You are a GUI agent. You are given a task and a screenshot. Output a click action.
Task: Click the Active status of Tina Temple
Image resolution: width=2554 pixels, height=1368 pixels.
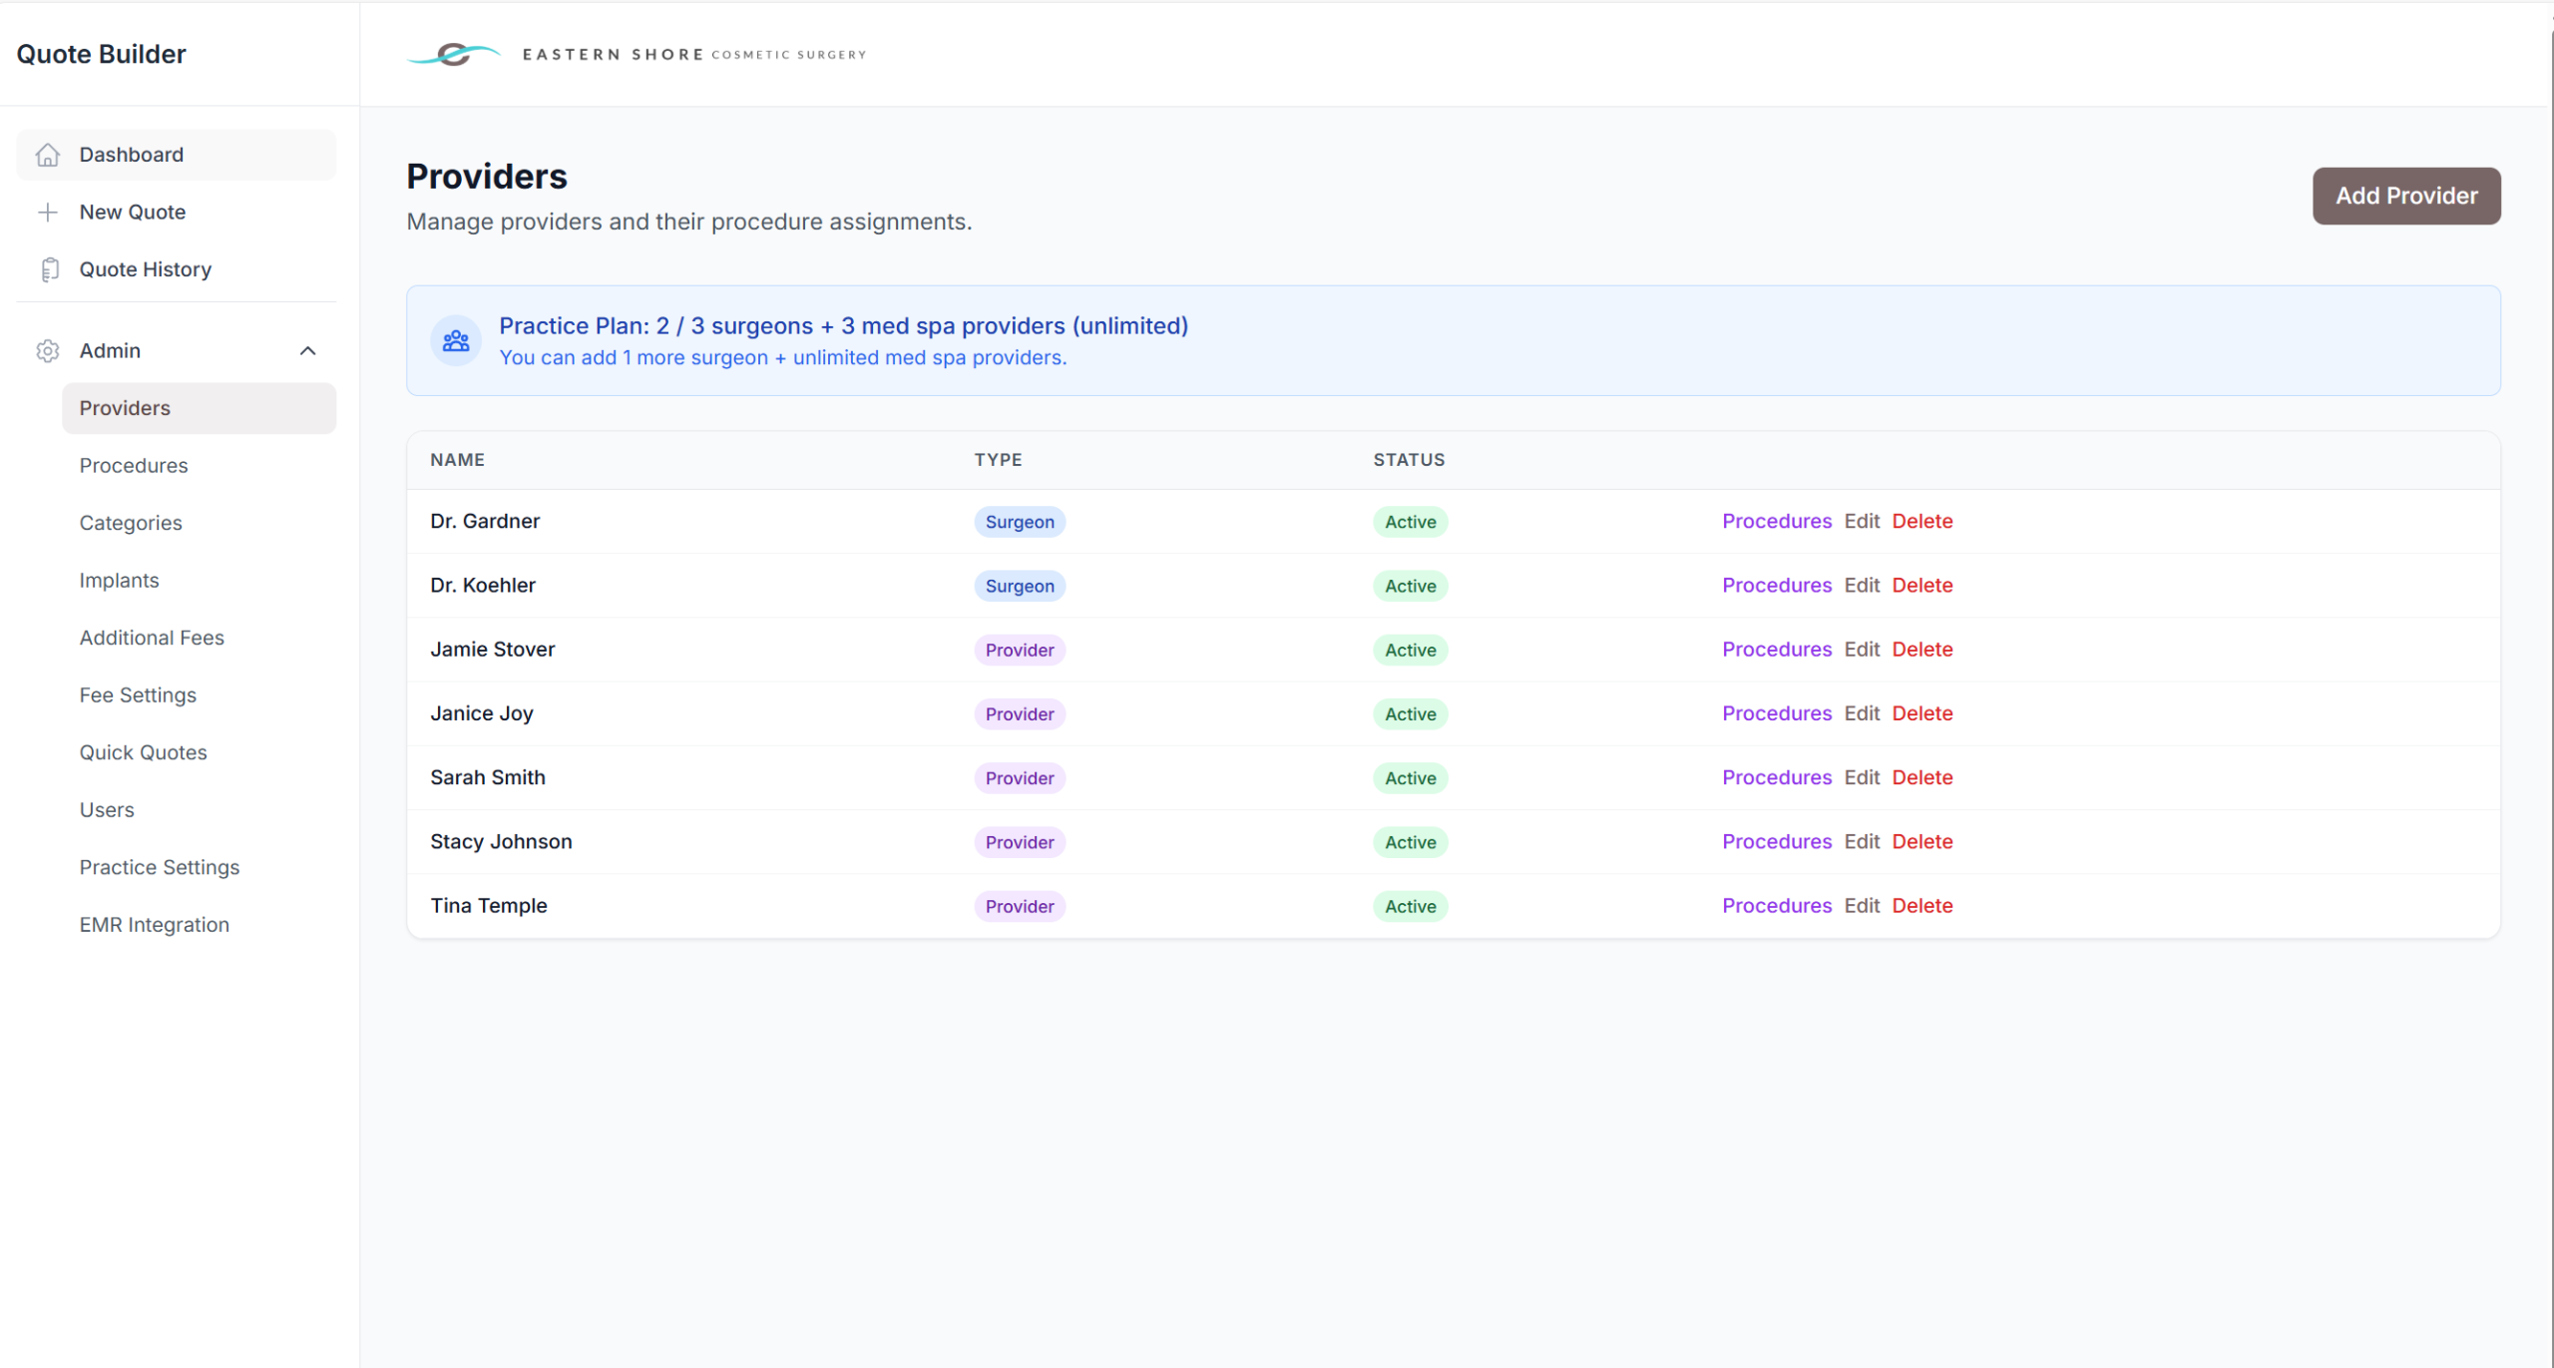(1409, 906)
